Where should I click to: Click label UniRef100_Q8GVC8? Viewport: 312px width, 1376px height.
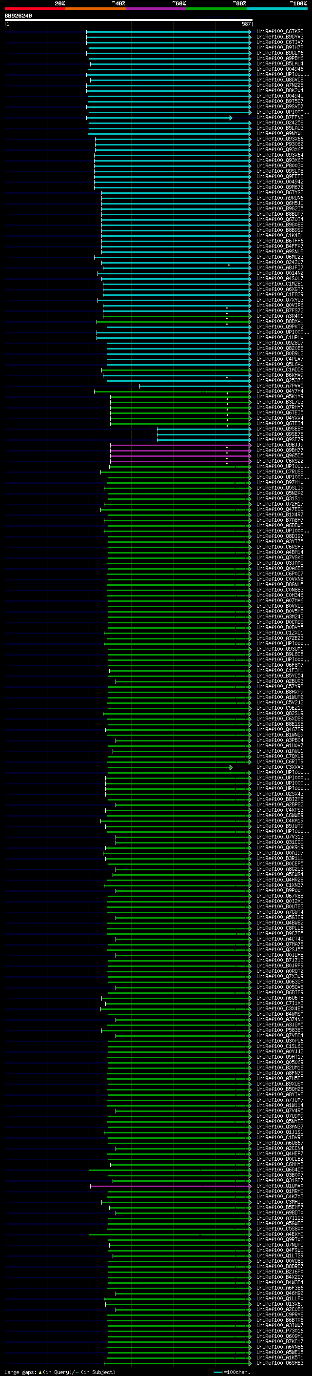(280, 80)
